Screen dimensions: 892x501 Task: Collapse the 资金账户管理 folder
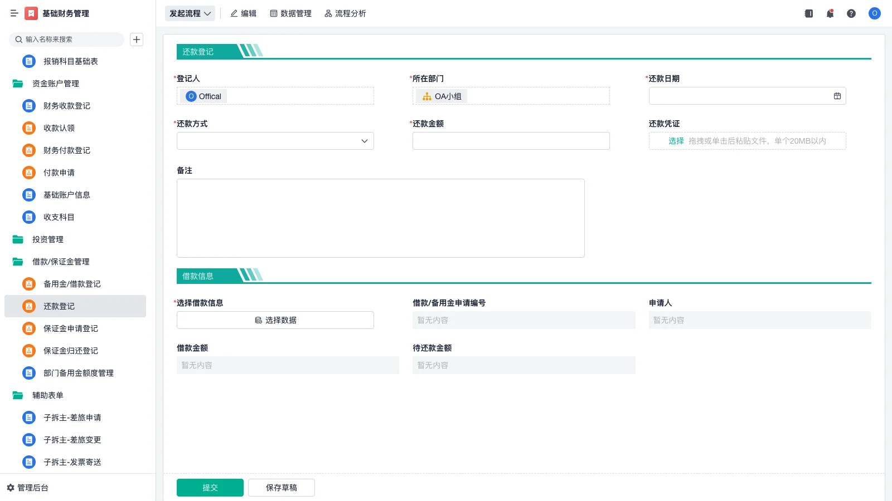75,83
